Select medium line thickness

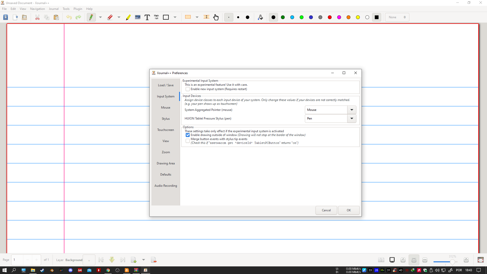(x=238, y=17)
